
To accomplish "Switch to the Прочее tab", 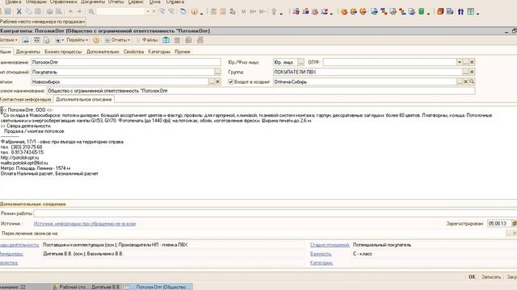I will tap(183, 52).
